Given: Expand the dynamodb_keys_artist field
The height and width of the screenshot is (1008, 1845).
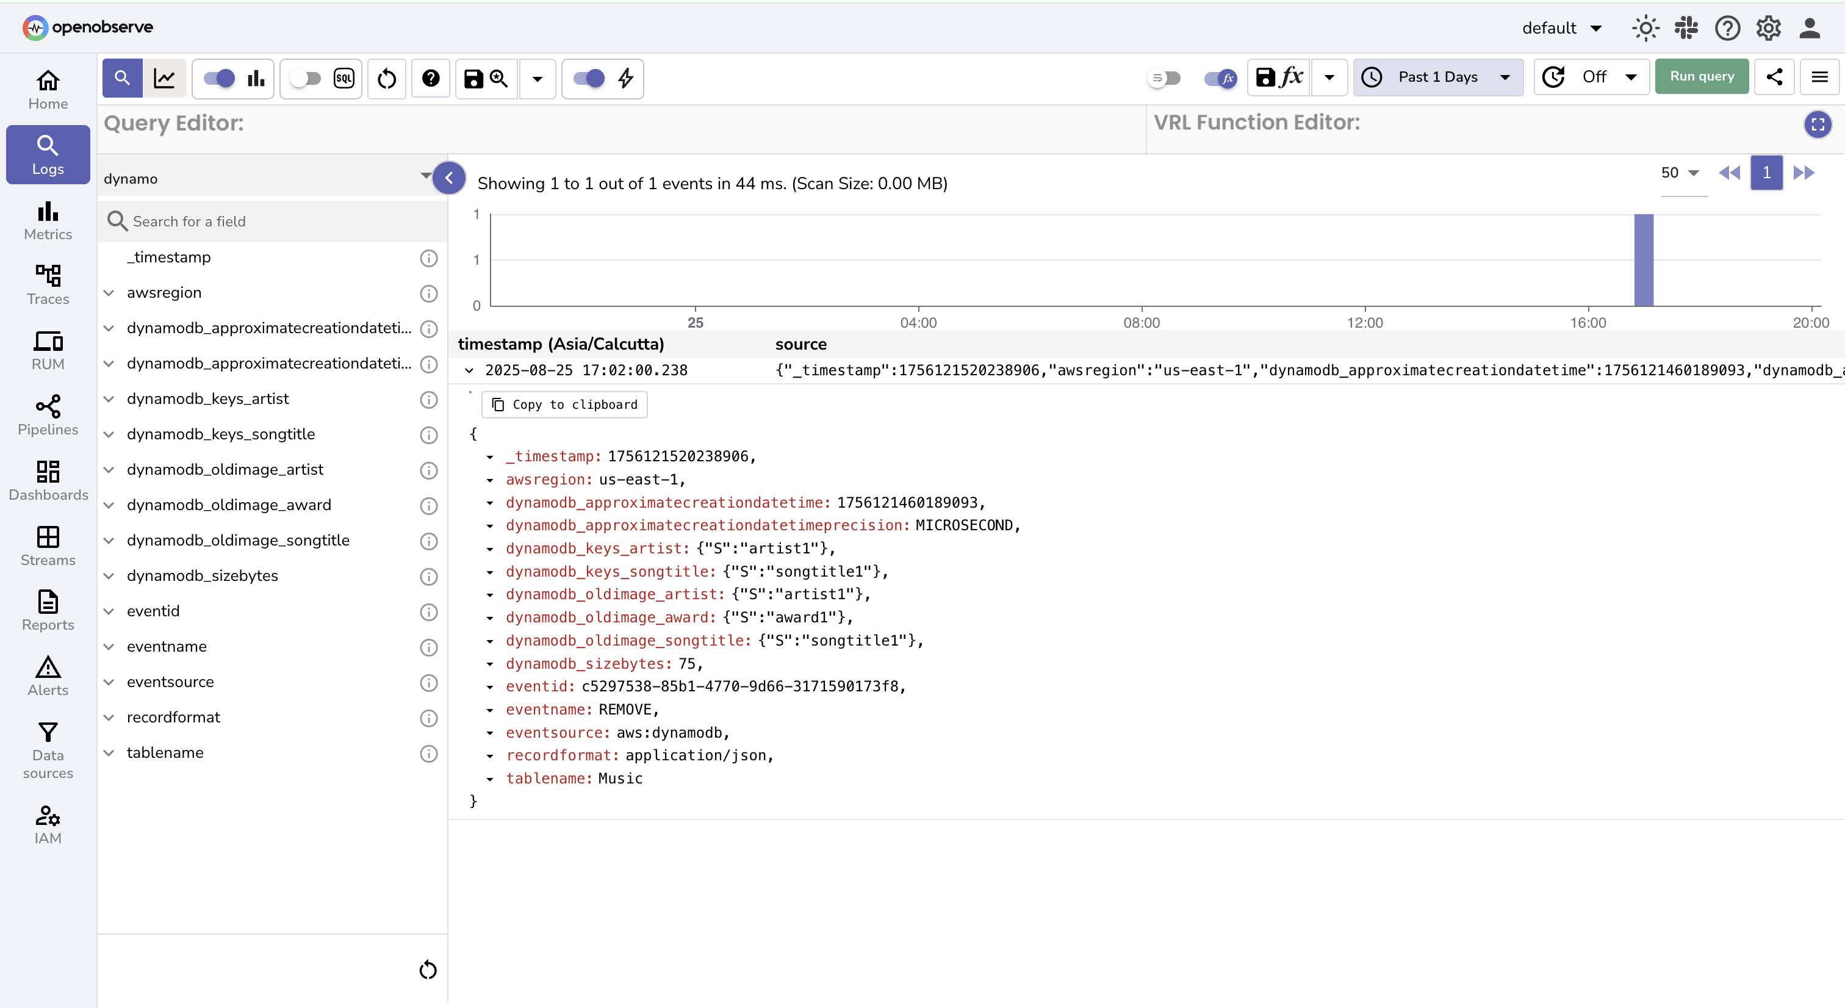Looking at the screenshot, I should (x=109, y=399).
